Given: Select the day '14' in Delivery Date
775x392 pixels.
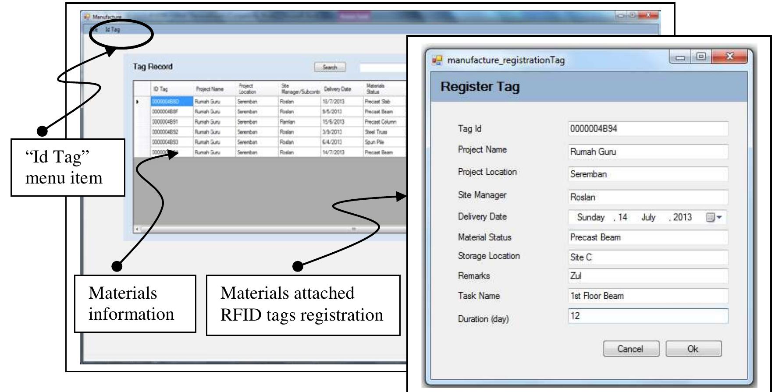Looking at the screenshot, I should pos(623,217).
